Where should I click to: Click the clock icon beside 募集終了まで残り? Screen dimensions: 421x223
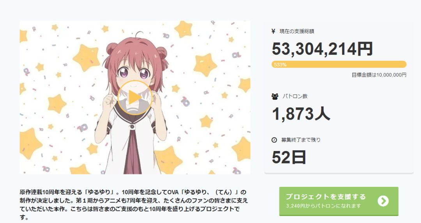pyautogui.click(x=274, y=140)
